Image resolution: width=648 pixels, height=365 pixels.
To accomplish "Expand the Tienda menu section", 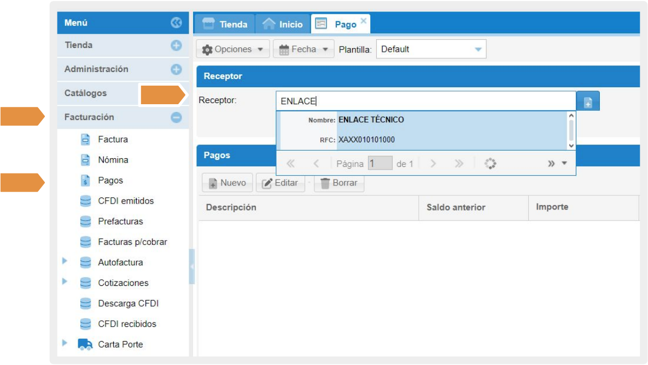I will click(x=176, y=46).
